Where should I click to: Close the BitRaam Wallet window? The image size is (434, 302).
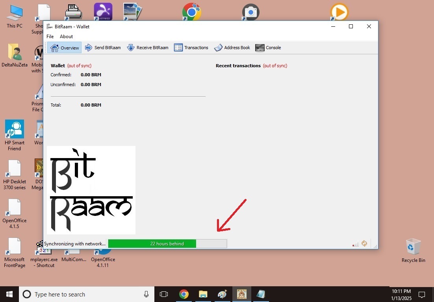pyautogui.click(x=369, y=26)
